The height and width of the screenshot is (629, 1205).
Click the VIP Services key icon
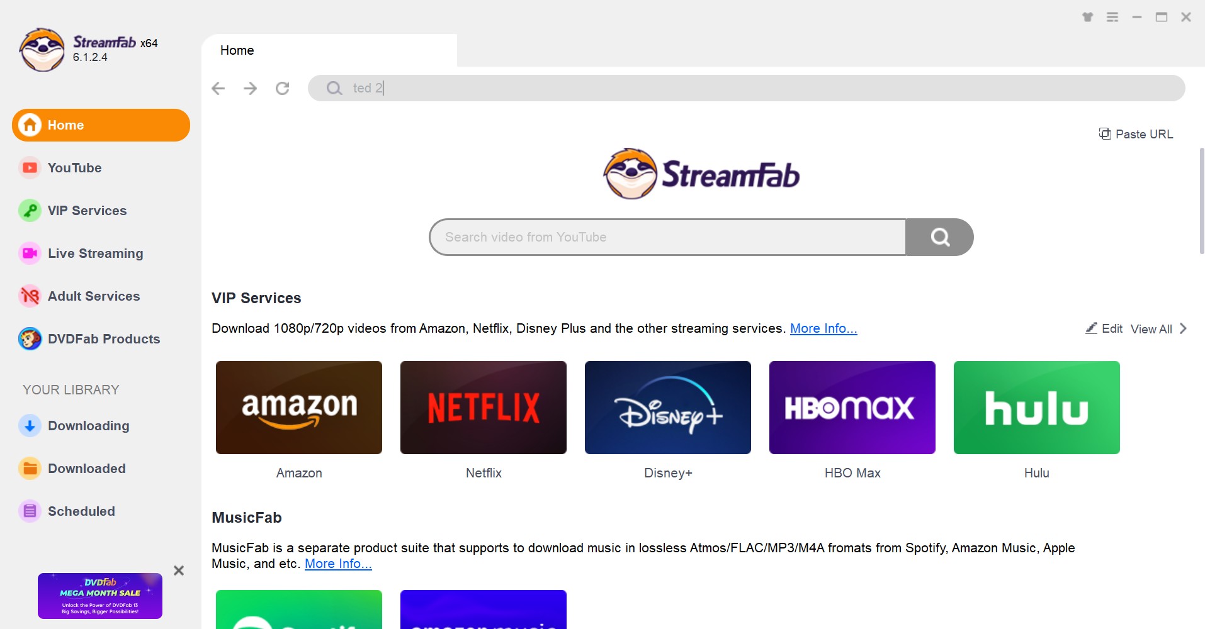coord(30,211)
